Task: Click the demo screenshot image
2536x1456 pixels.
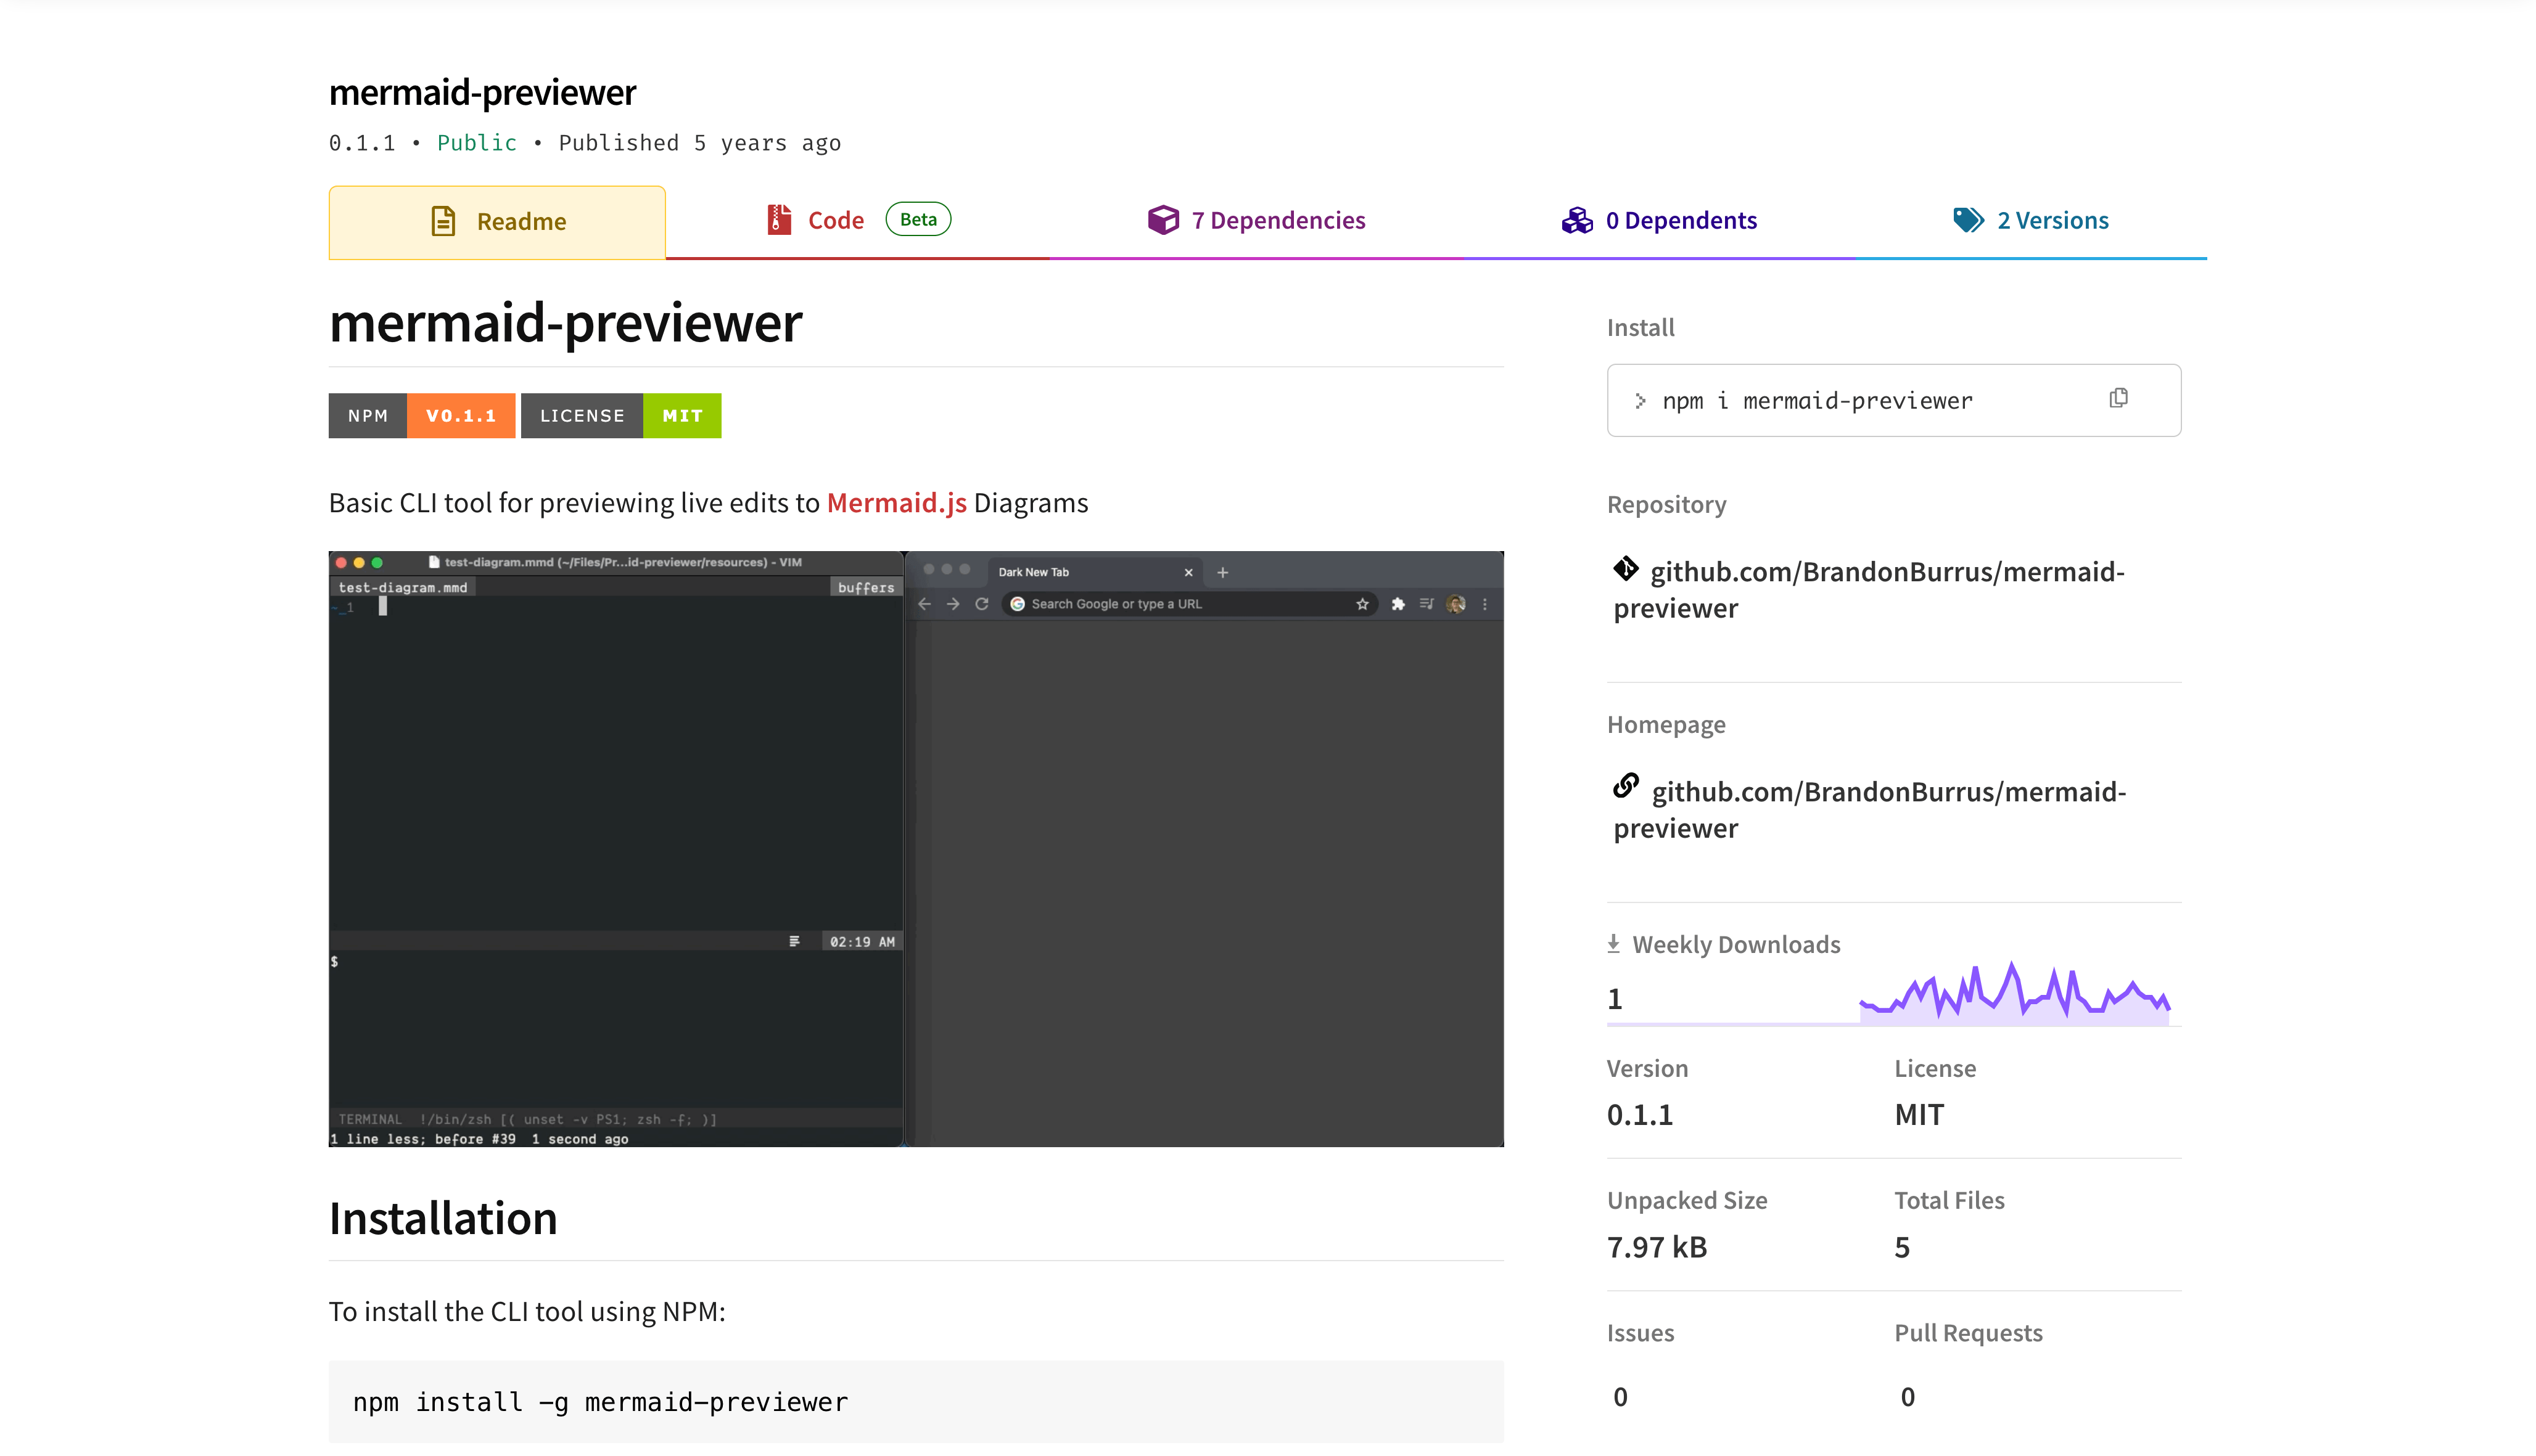Action: coord(915,848)
